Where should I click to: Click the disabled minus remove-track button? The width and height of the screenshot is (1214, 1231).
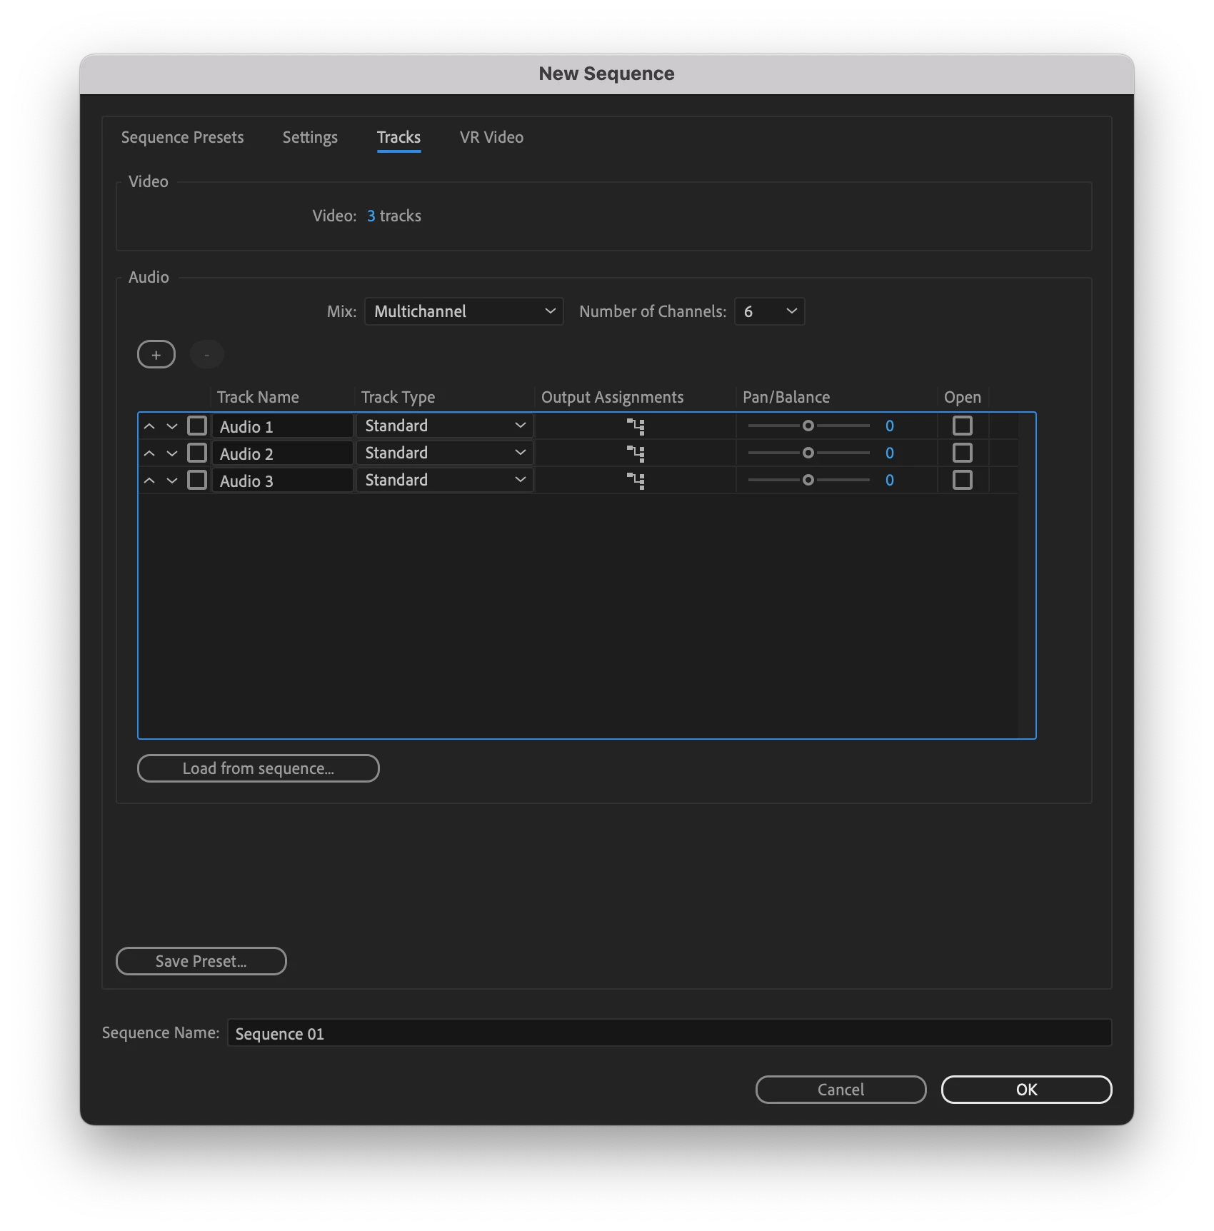207,354
